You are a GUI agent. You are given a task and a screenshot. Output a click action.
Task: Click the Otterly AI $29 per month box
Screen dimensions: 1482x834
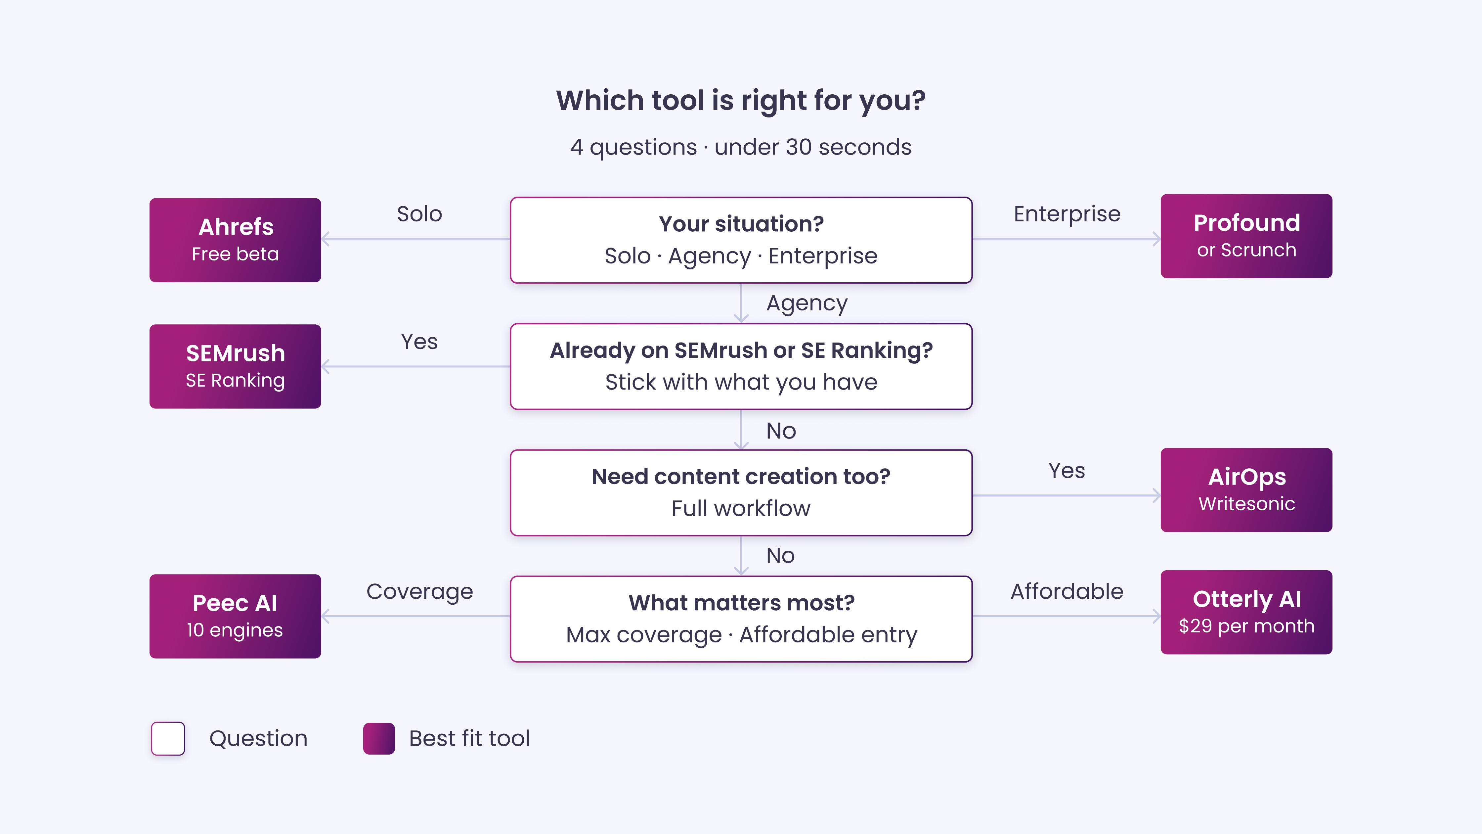pos(1246,612)
